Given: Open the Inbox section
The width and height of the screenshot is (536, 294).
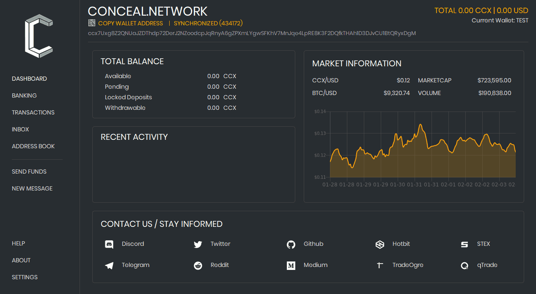Looking at the screenshot, I should pos(20,129).
